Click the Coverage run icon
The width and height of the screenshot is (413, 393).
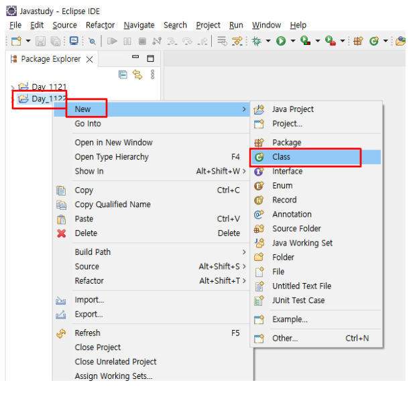tap(306, 41)
